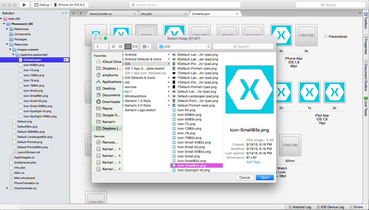Click the Run play button in toolbar
Viewport: 369px width, 210px height.
(x=24, y=5)
